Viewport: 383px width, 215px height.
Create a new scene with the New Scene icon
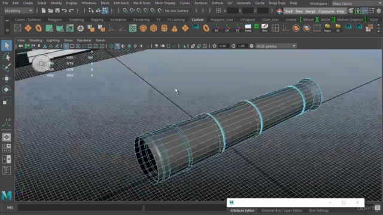[x=44, y=11]
